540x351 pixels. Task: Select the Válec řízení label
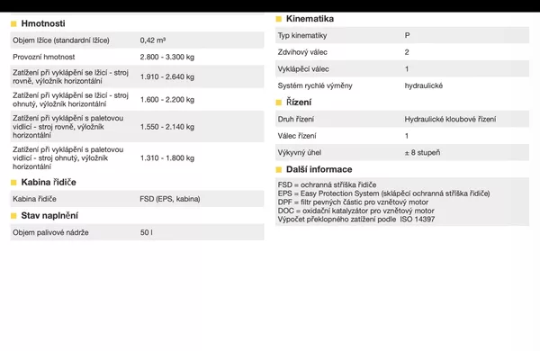click(x=297, y=136)
